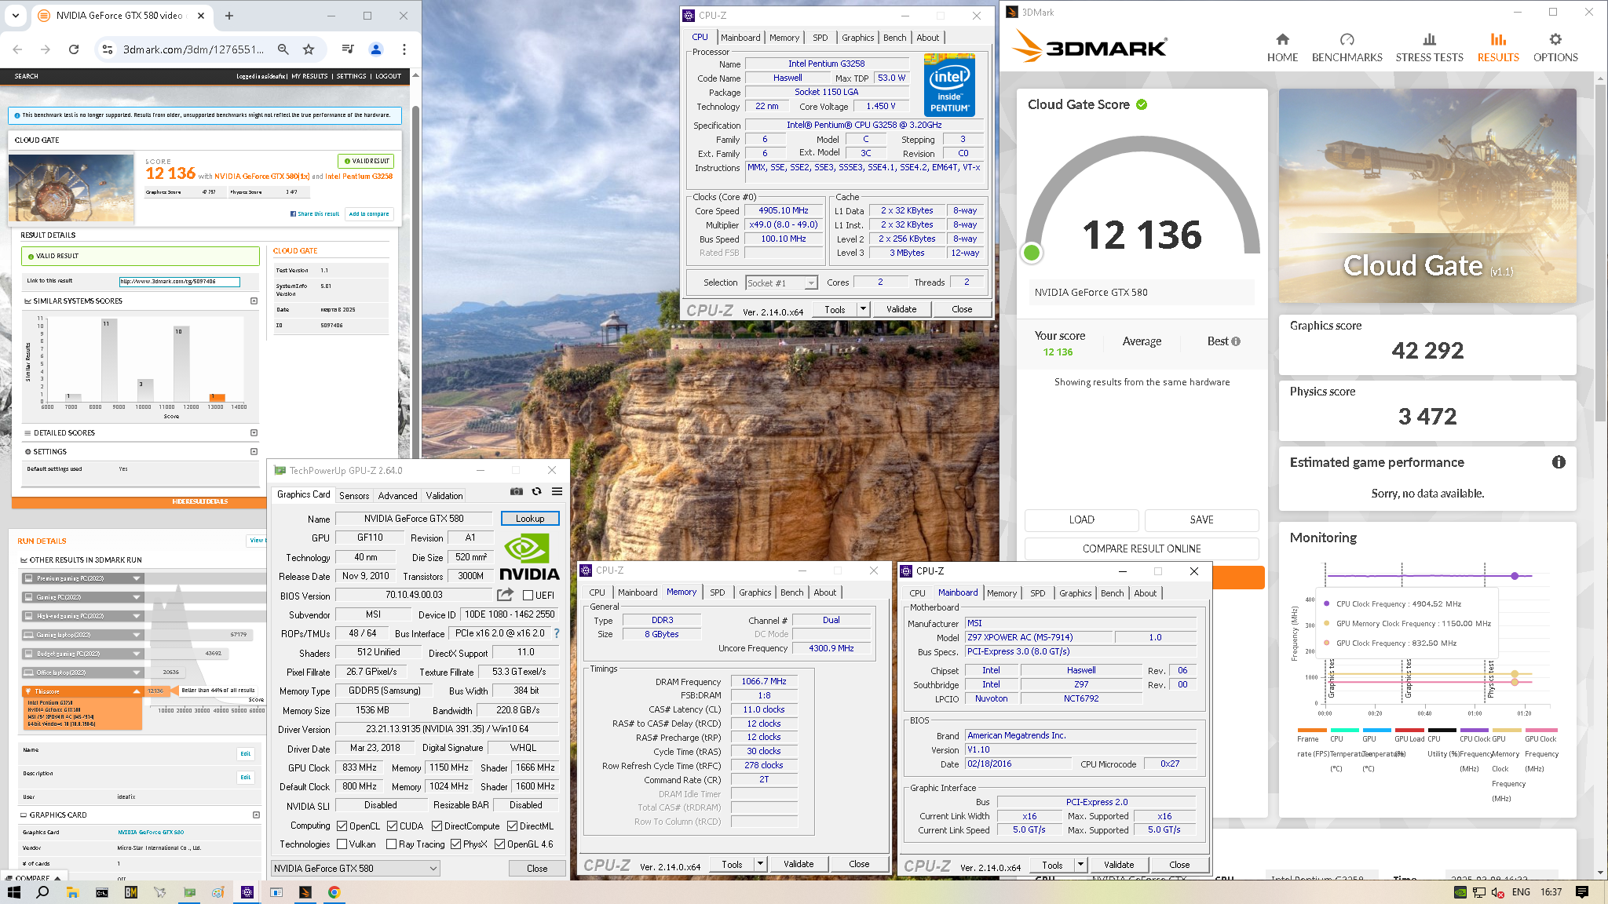Expand Premium gaming PC (2023) result row
This screenshot has height=904, width=1608.
click(x=137, y=578)
